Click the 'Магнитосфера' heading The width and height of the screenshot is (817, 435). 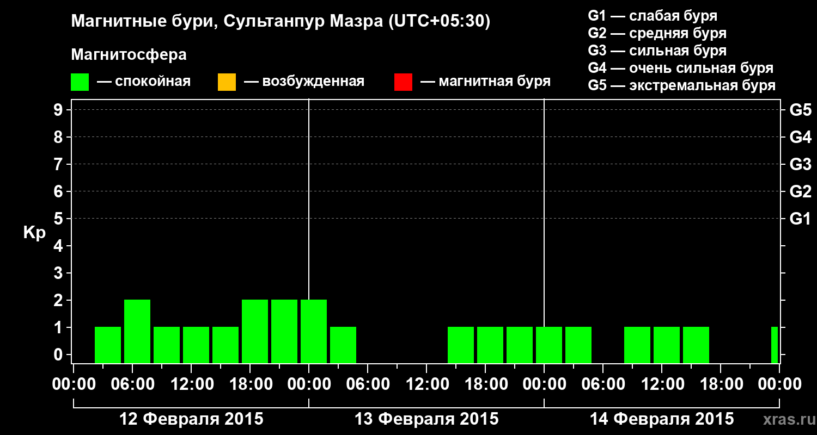[129, 55]
